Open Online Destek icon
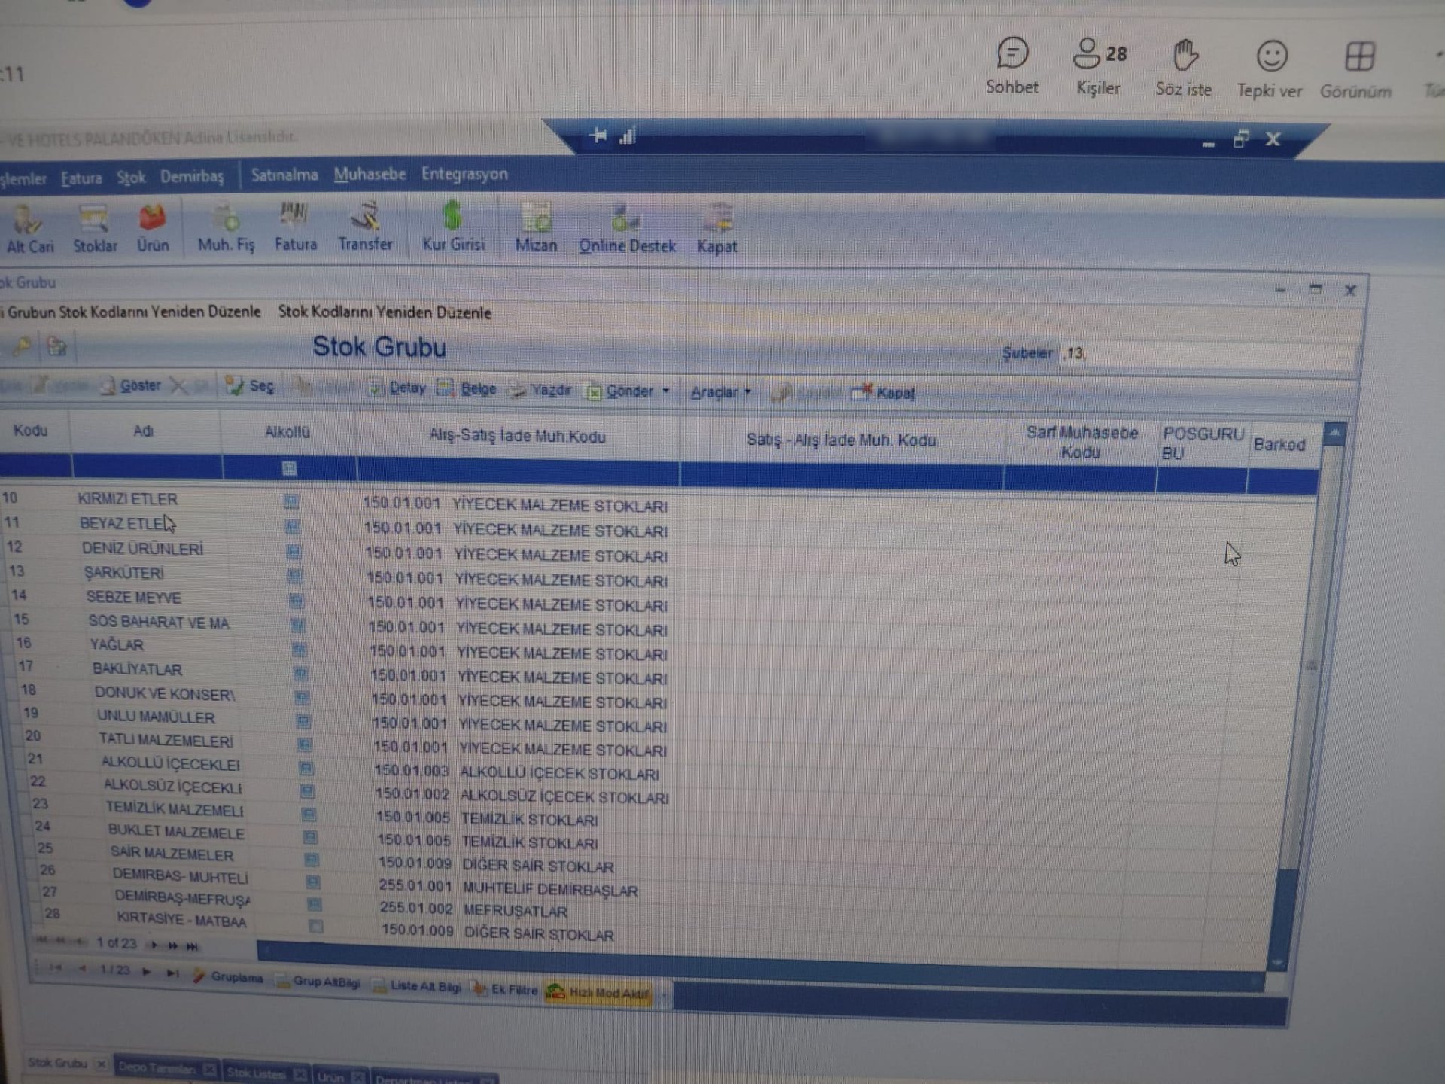This screenshot has width=1445, height=1084. click(x=627, y=228)
